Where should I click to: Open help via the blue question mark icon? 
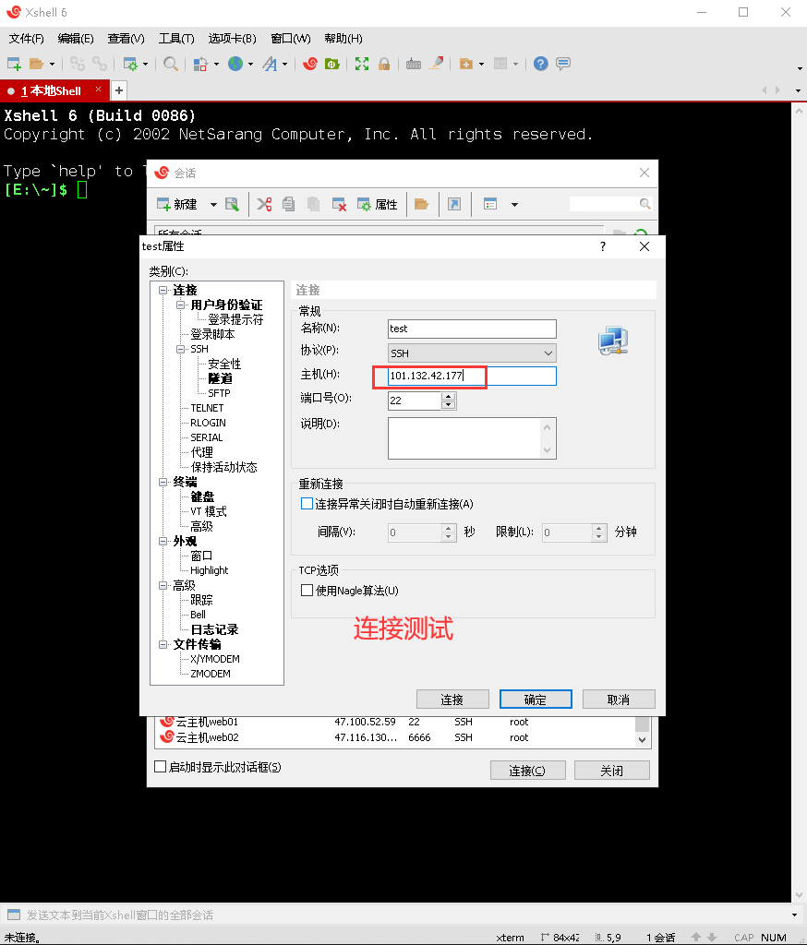tap(541, 64)
